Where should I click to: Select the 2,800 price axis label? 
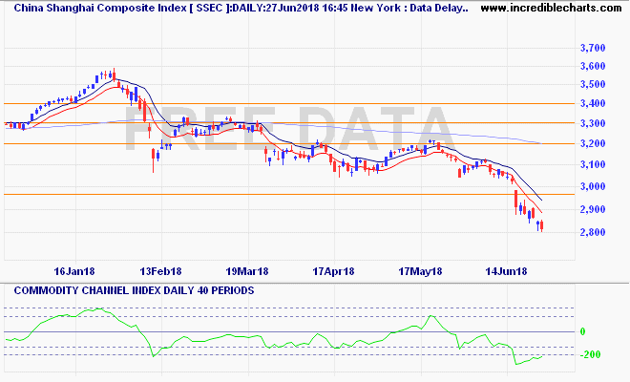coord(594,233)
